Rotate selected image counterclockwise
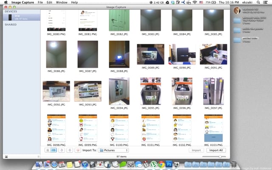272x170 pixels. 62,150
